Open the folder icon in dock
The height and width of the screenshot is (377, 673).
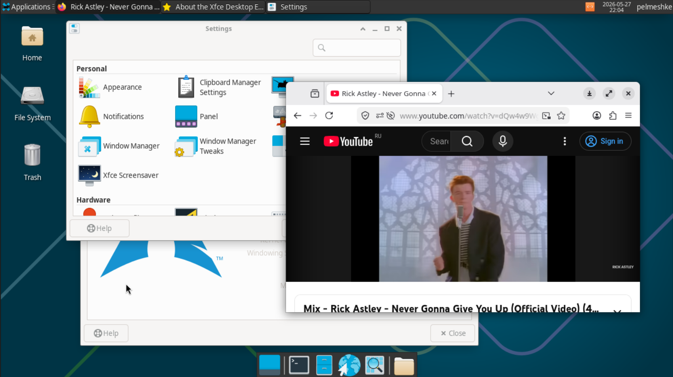(404, 366)
